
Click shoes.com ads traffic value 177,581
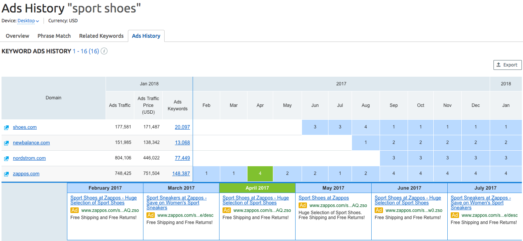(123, 127)
